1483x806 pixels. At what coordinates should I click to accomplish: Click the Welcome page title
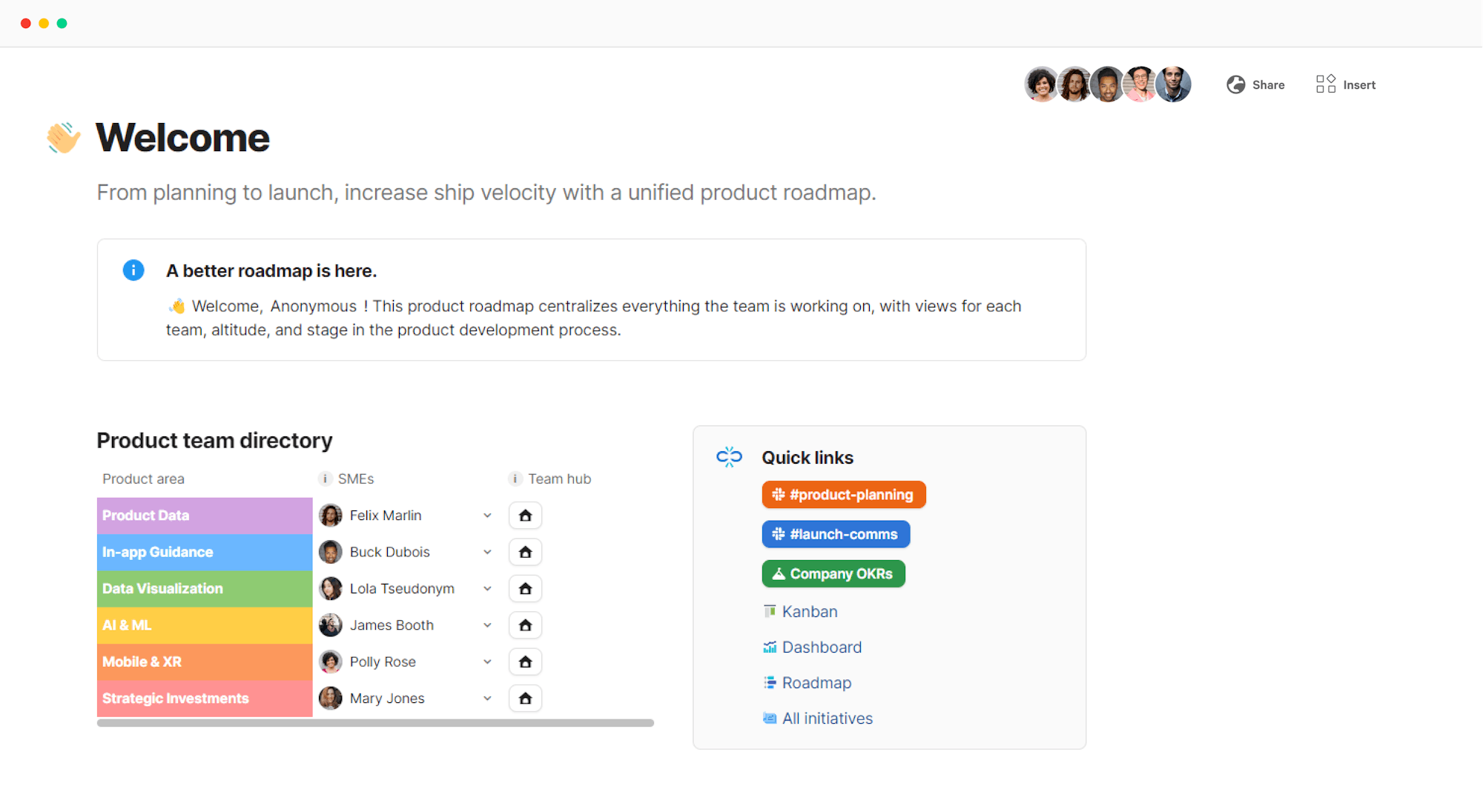(x=182, y=138)
